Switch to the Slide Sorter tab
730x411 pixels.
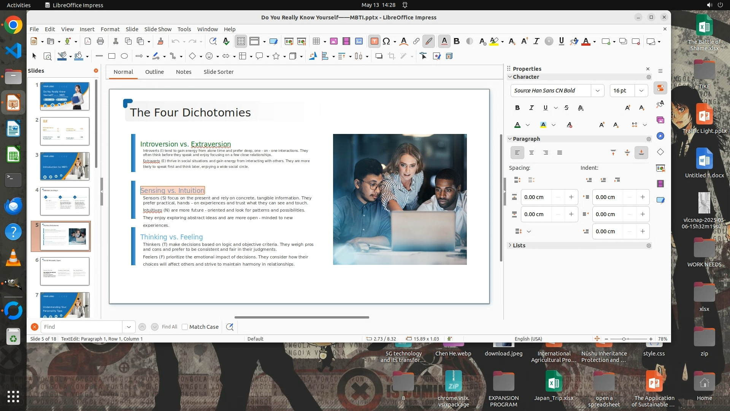pos(218,72)
